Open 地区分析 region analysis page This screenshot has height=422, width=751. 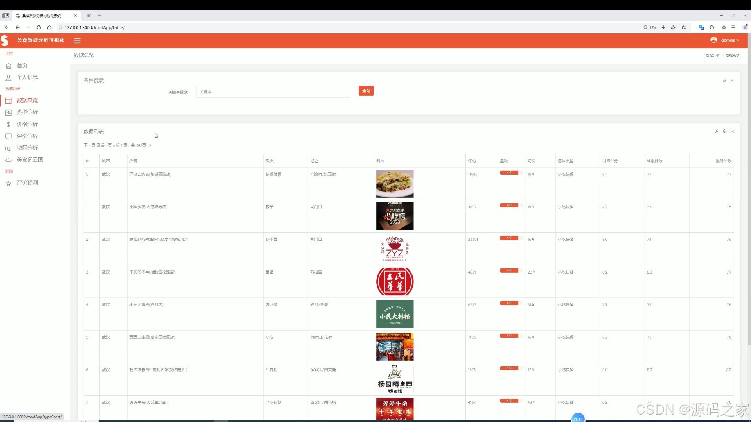pyautogui.click(x=27, y=148)
